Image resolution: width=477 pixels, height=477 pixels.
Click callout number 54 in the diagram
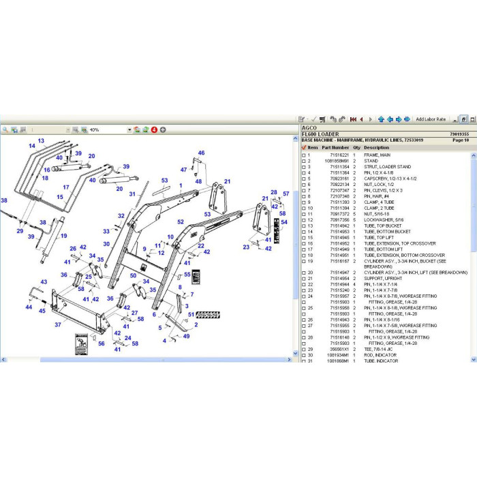tap(284, 222)
